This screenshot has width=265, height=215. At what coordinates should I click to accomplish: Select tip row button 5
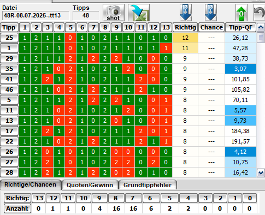point(9,100)
